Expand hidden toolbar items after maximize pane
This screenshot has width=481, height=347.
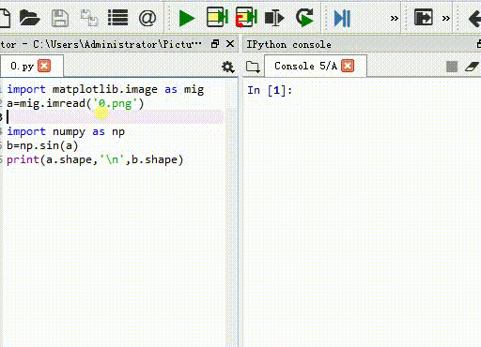pyautogui.click(x=446, y=18)
